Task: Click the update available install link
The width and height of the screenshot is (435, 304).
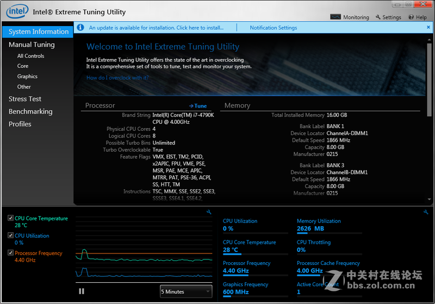Action: pos(156,28)
